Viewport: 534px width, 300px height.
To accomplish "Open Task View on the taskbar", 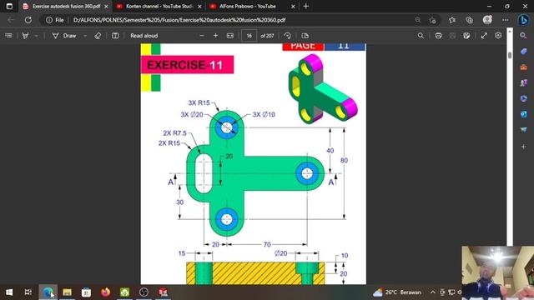I will click(x=28, y=292).
